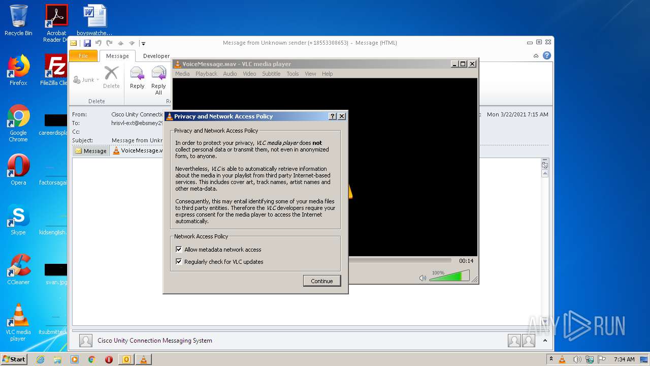Open the VLC Audio menu
The height and width of the screenshot is (366, 650).
pyautogui.click(x=230, y=74)
